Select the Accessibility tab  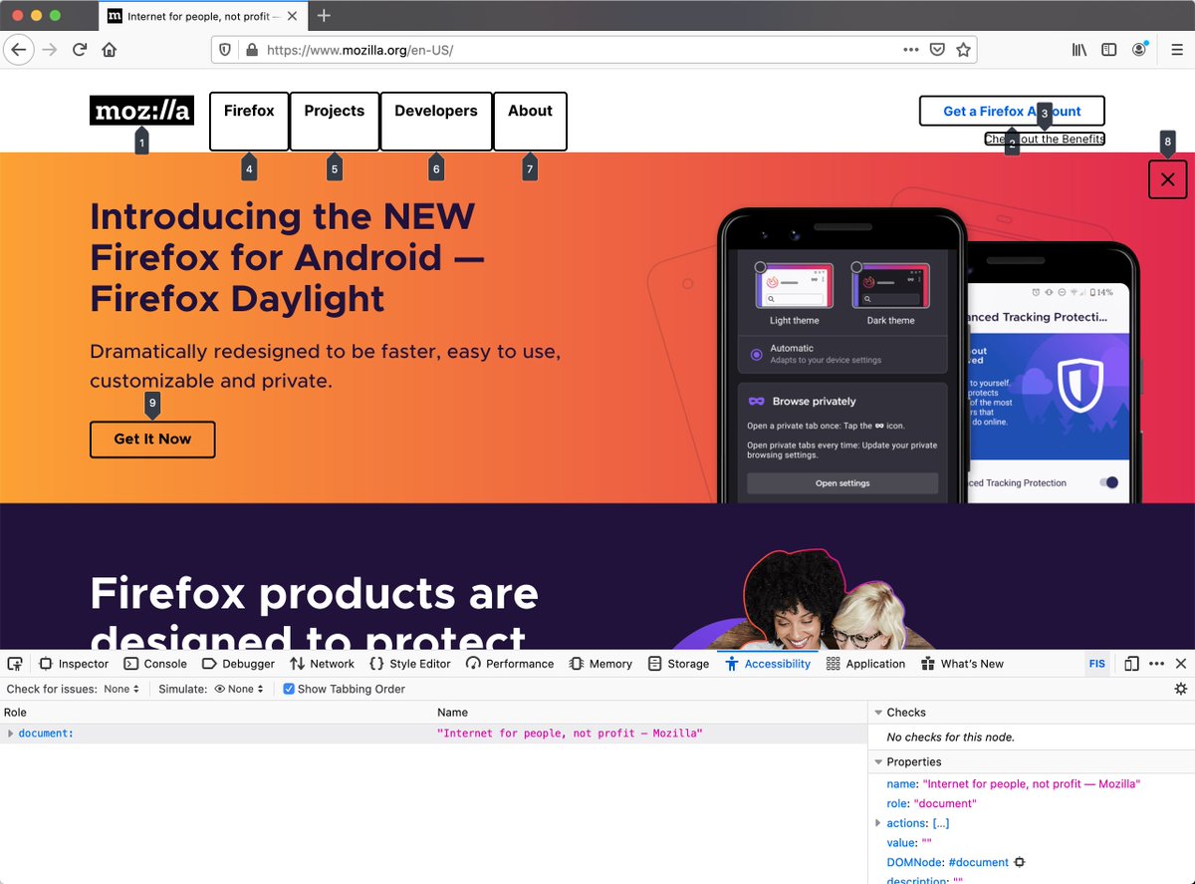pos(768,664)
